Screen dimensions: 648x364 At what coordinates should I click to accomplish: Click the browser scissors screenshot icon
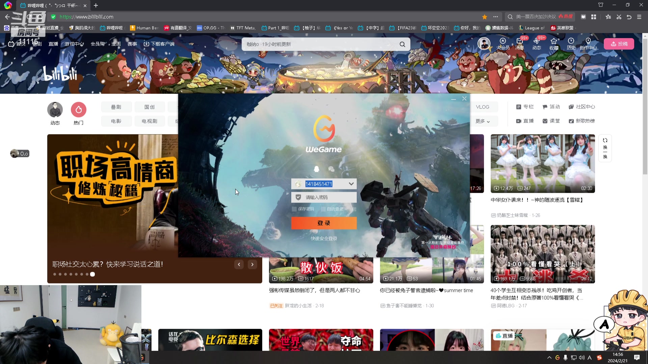pos(619,17)
